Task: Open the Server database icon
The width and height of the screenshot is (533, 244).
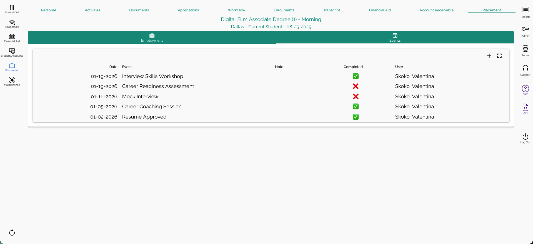Action: click(525, 51)
